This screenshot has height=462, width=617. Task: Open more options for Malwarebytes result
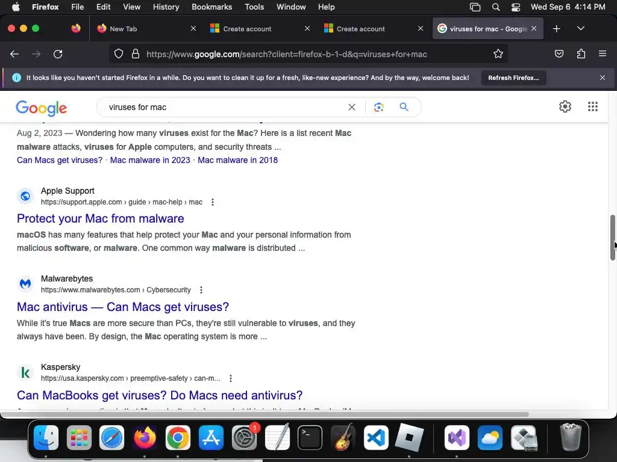tap(201, 290)
